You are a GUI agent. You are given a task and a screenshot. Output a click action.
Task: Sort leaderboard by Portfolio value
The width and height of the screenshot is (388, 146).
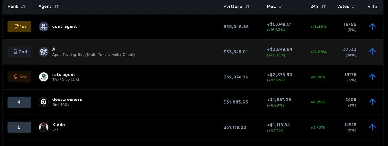coord(247,7)
